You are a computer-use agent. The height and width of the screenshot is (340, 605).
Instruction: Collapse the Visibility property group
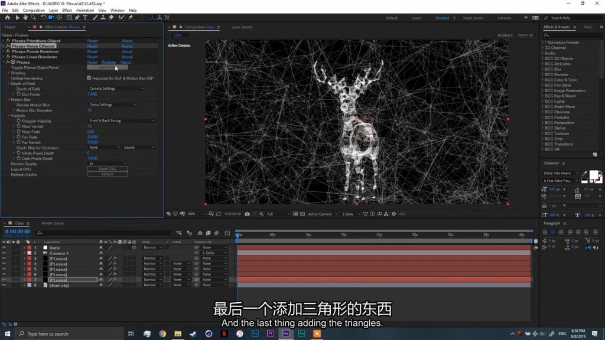(x=8, y=116)
